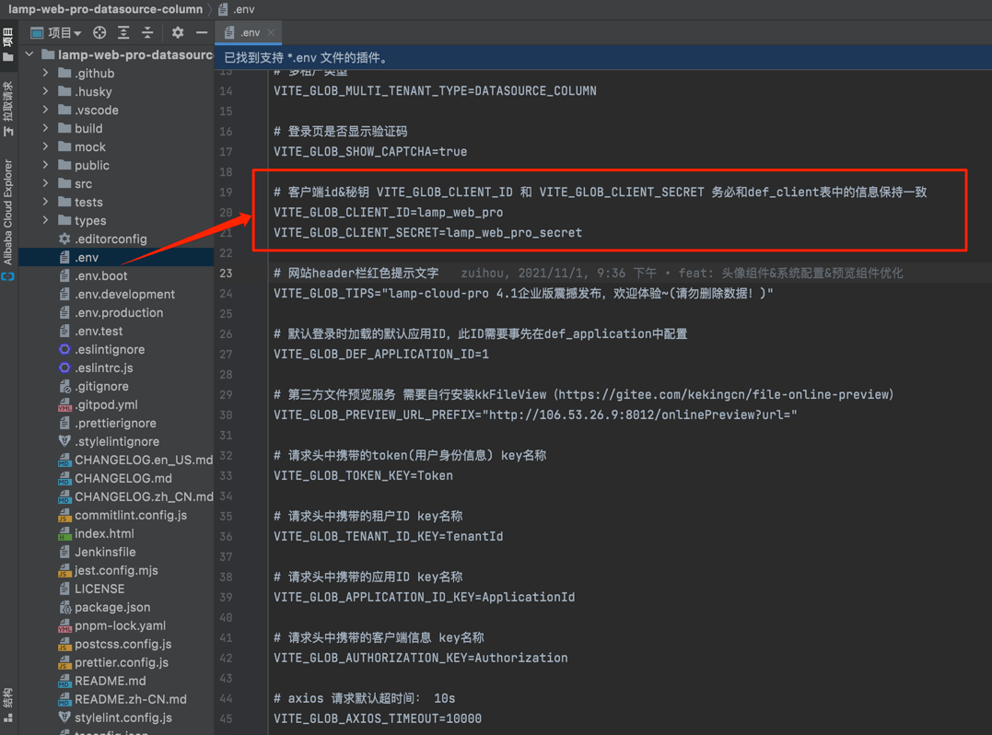Expand the mock folder arrow
This screenshot has width=992, height=735.
pyautogui.click(x=46, y=146)
